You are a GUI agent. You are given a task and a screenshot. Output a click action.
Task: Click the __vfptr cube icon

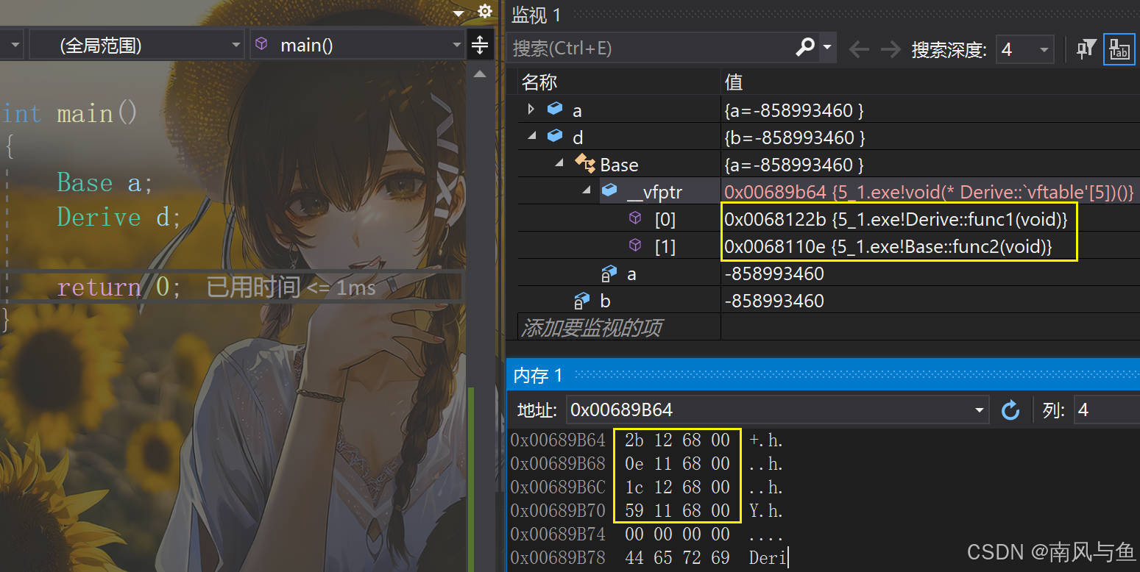point(610,191)
